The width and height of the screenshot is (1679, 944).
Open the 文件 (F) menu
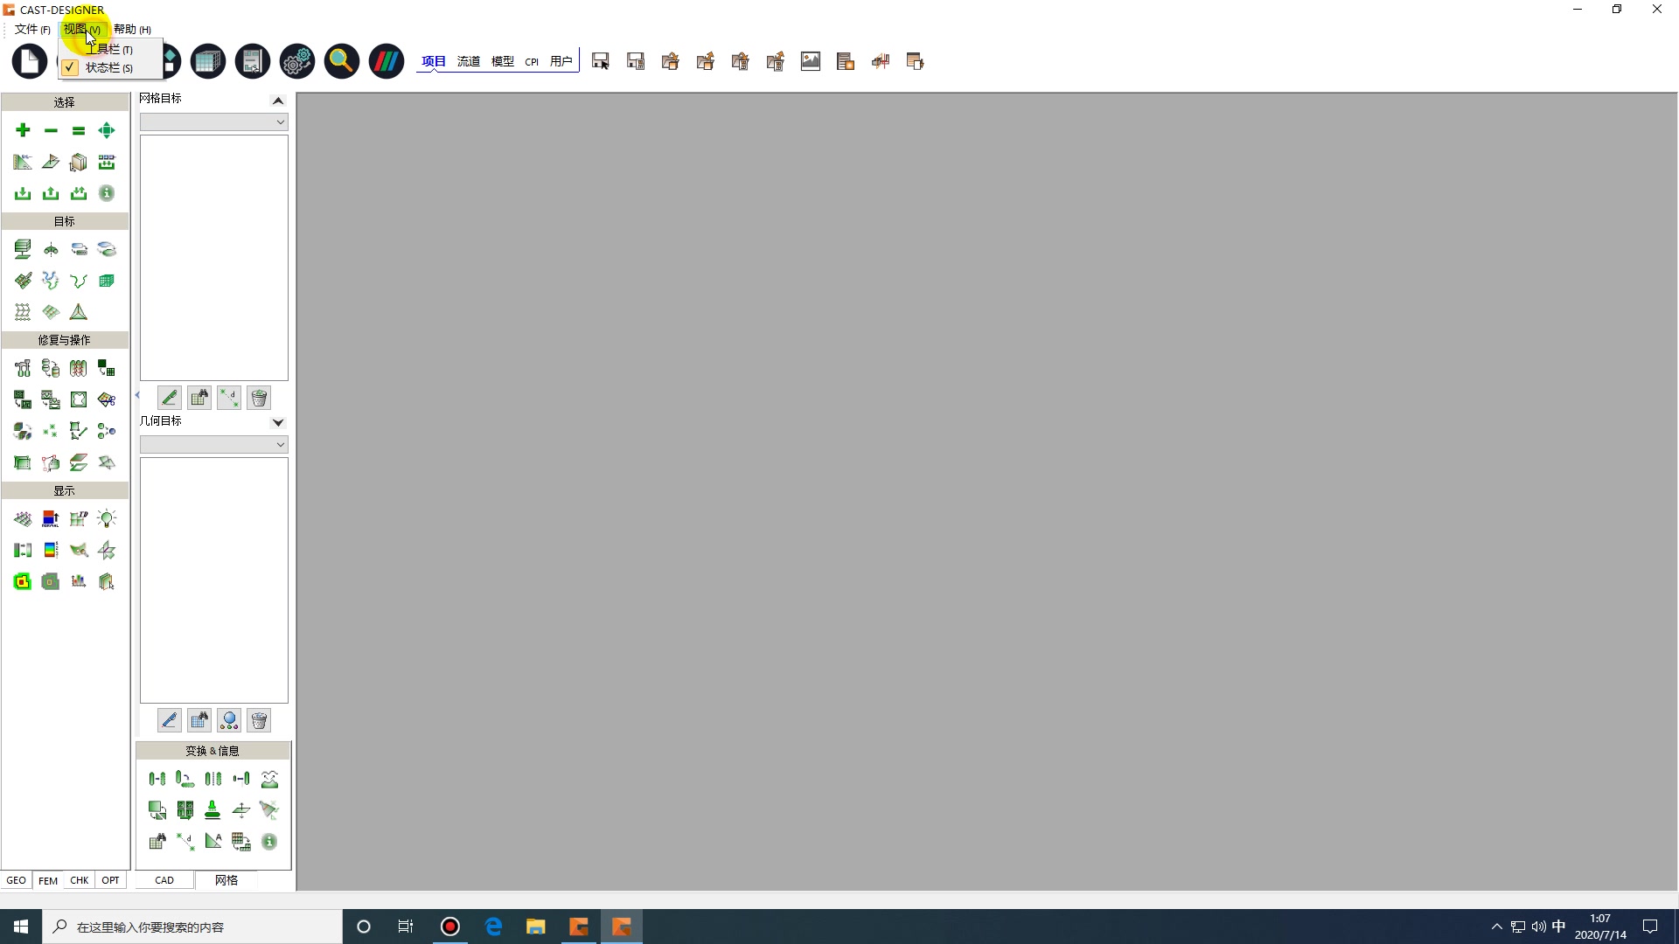point(32,29)
